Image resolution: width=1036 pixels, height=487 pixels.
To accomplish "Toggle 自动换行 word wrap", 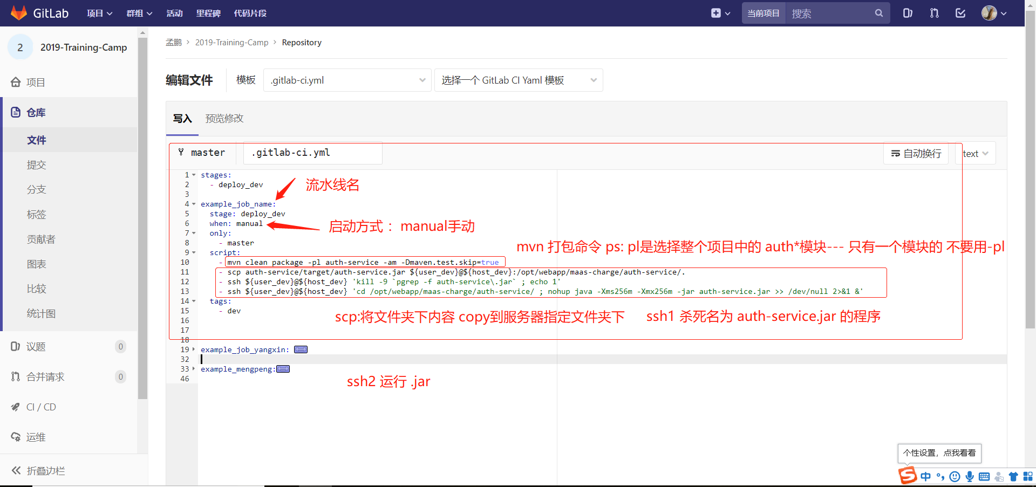I will (x=916, y=153).
